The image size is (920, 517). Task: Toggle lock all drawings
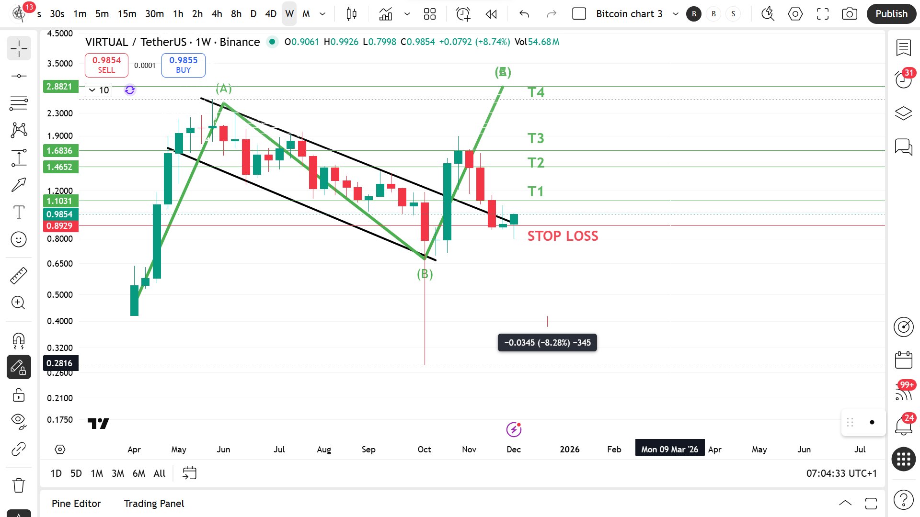[19, 395]
